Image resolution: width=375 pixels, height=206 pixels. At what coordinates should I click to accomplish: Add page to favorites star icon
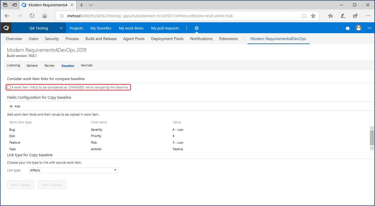click(313, 16)
